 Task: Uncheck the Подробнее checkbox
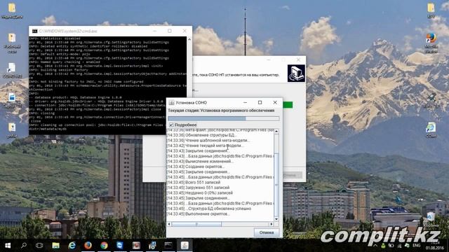coord(171,125)
